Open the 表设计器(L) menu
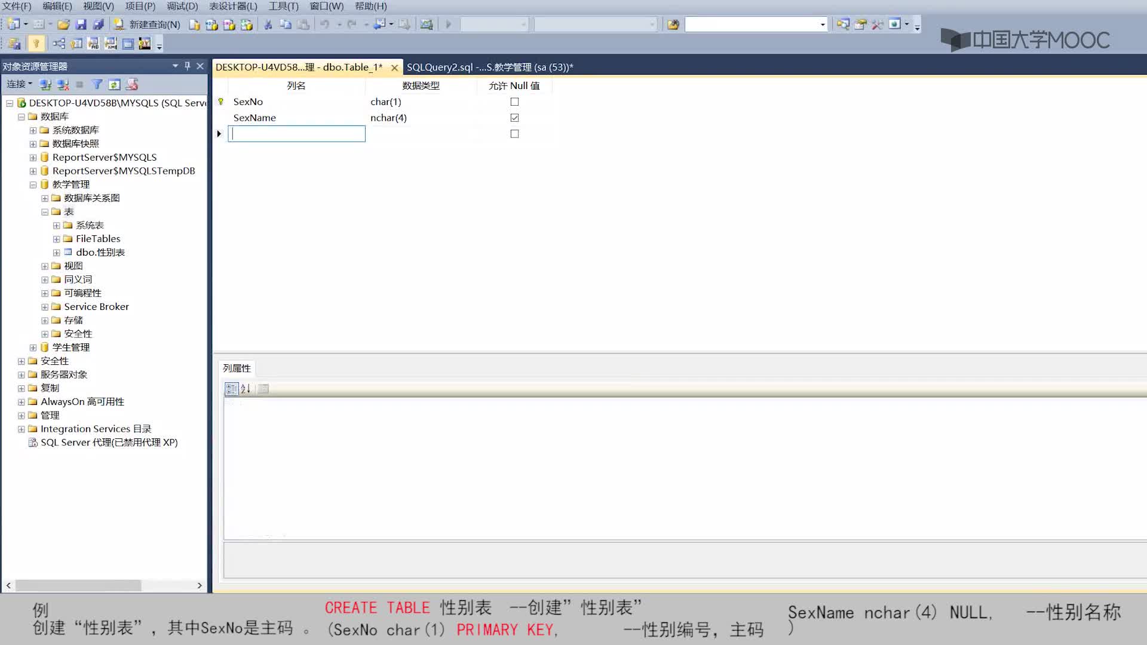This screenshot has height=645, width=1147. pyautogui.click(x=233, y=6)
